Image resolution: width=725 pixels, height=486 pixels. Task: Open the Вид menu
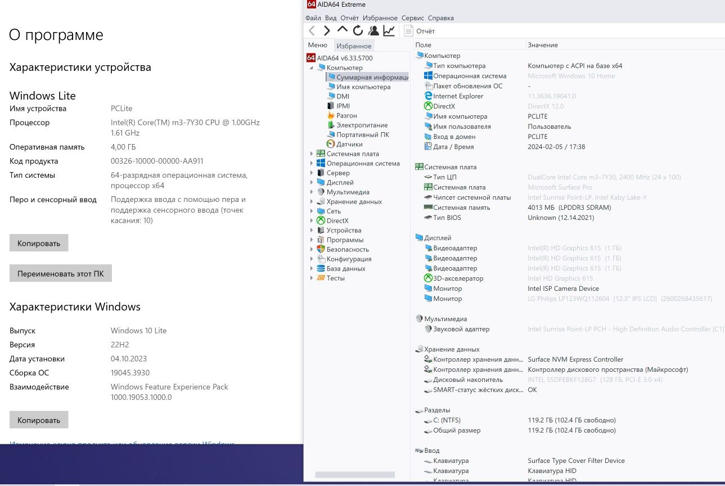tap(331, 18)
